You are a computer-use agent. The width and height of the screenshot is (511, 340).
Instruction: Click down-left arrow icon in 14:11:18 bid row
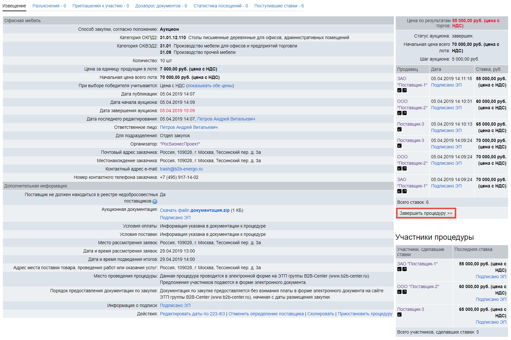click(x=399, y=90)
